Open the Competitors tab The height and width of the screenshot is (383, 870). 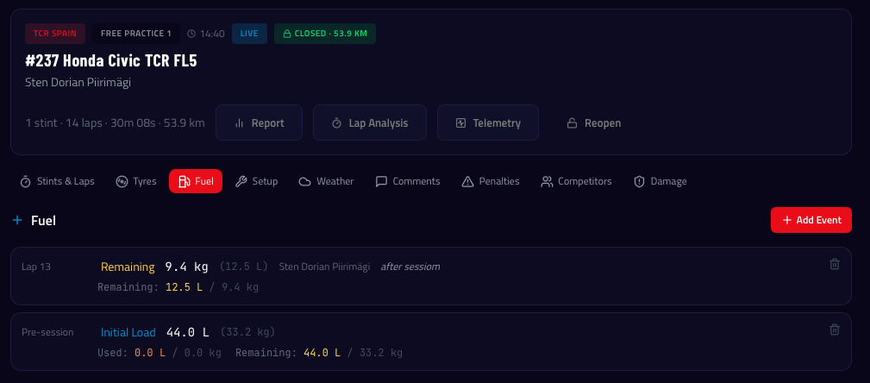coord(576,181)
